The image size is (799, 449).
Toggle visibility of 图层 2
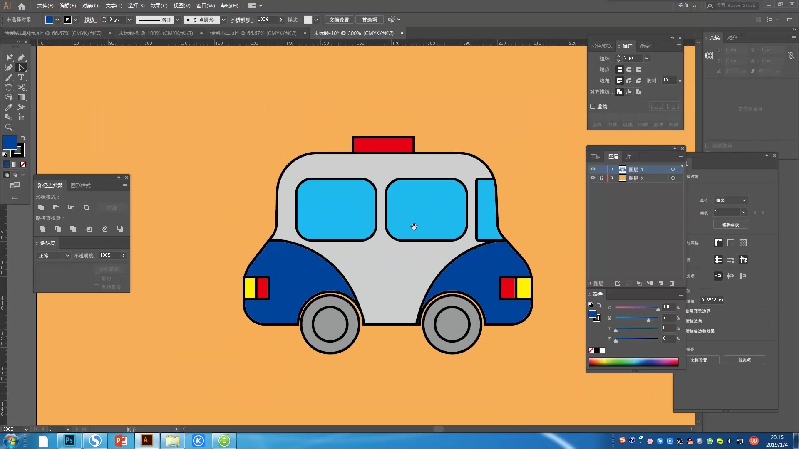click(x=592, y=178)
